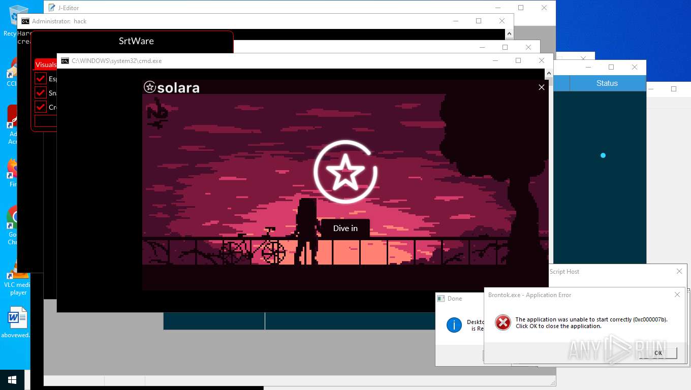
Task: Open the aboveweed Word document icon
Action: pos(17,322)
